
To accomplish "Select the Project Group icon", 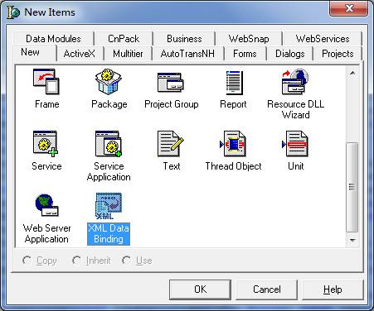I will point(171,82).
